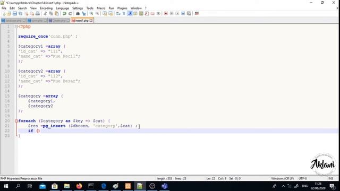Screen dimensions: 340x191
Task: Click the Paste clipboard icon
Action: click(57, 14)
